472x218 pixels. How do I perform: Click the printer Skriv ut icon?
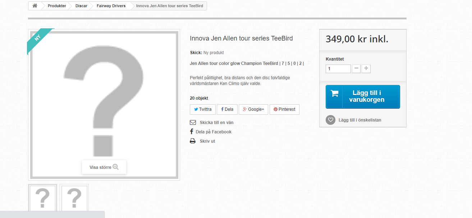pos(193,141)
